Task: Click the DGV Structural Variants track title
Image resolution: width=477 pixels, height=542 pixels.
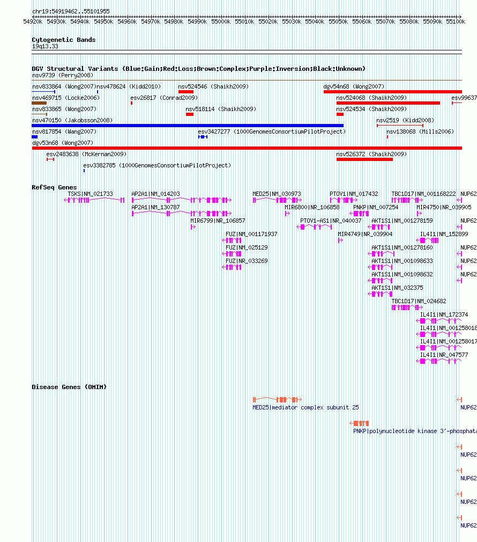Action: click(x=198, y=69)
